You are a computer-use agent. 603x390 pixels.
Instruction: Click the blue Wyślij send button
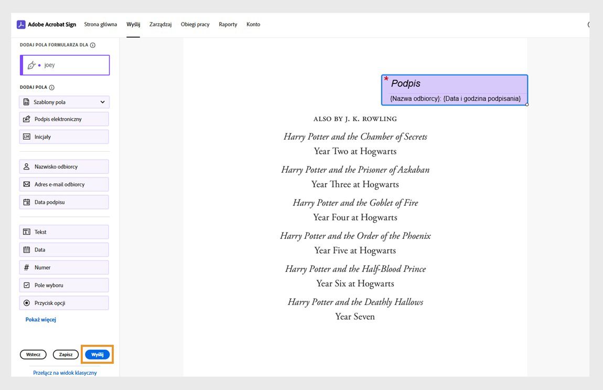coord(98,355)
